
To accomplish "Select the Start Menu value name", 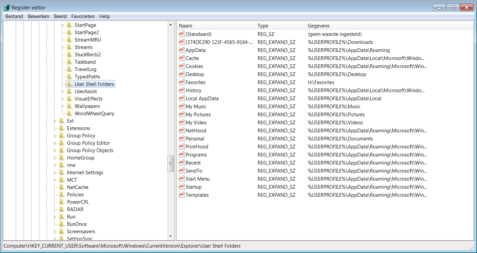I will click(x=198, y=179).
